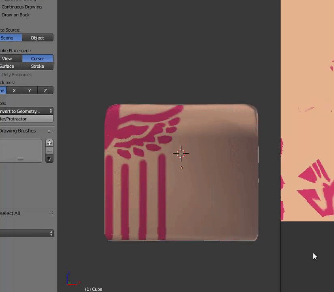
Task: Click the (1) Cube object label
Action: pyautogui.click(x=94, y=289)
